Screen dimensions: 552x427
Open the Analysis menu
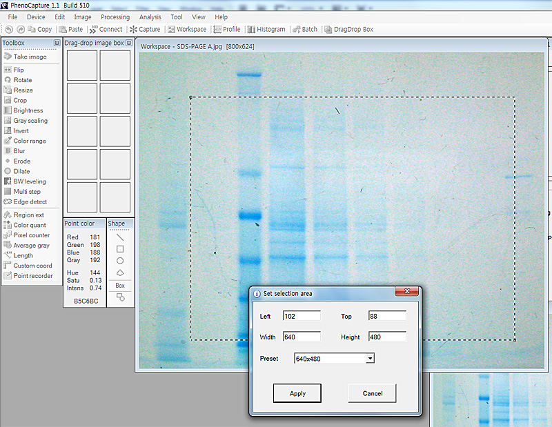tap(150, 17)
